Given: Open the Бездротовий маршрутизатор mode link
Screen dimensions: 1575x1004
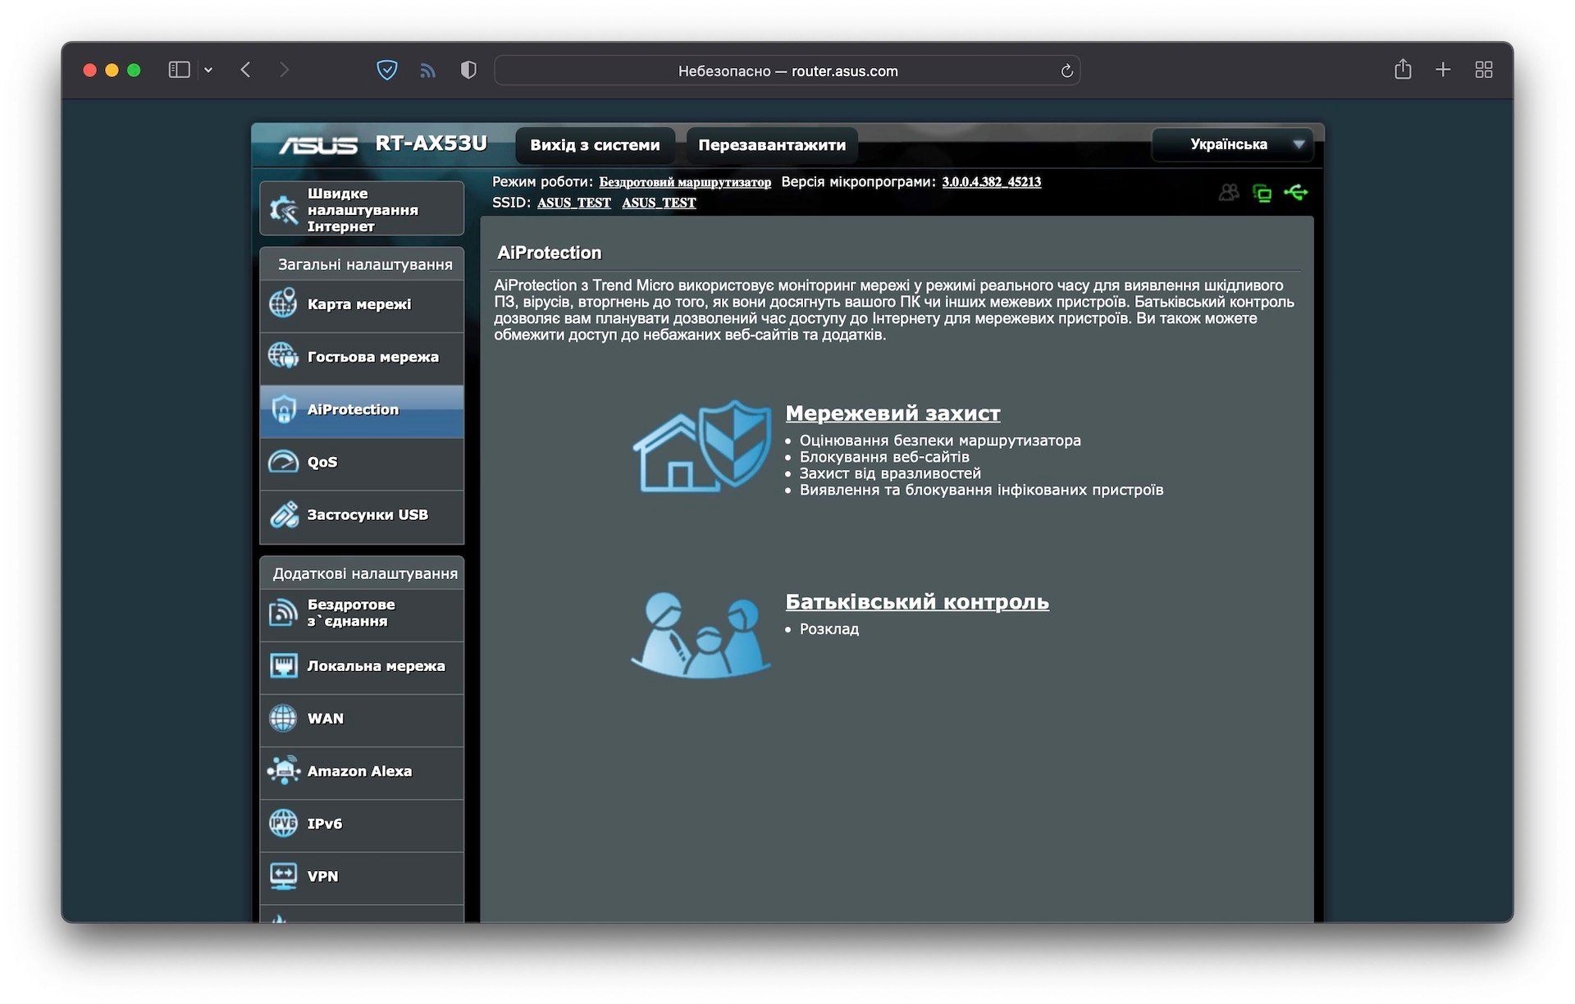Looking at the screenshot, I should click(x=685, y=182).
